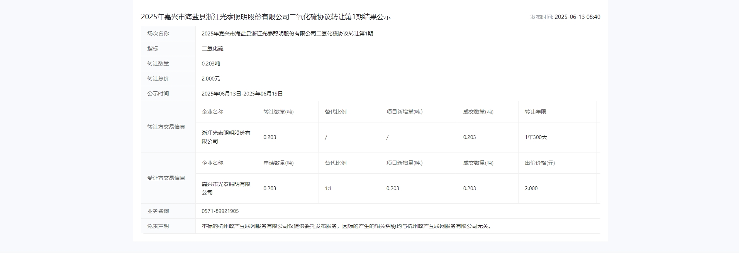Click the 替代比例 header in the 转让方 table
Image resolution: width=739 pixels, height=253 pixels.
click(336, 112)
